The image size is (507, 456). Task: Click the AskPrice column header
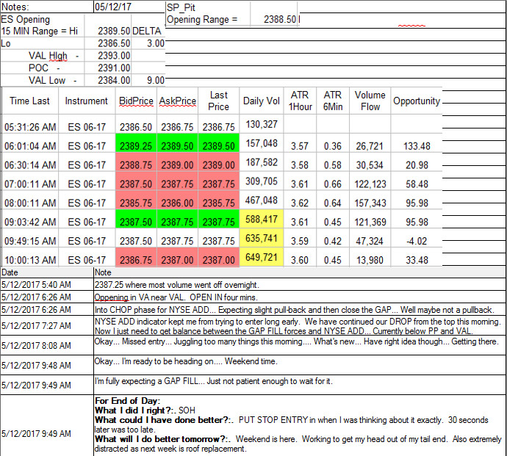point(177,101)
